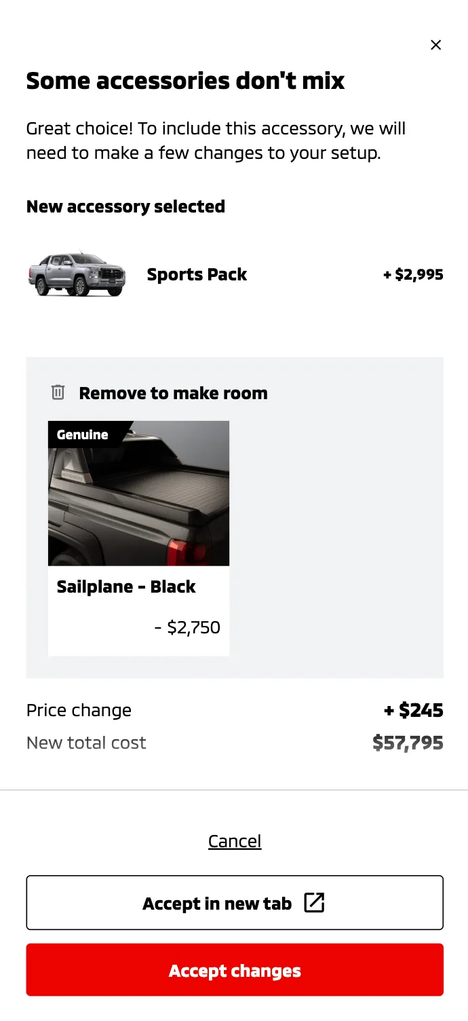Click the Sailplane tonneau cover image
Viewport: 468px width, 1021px height.
138,502
